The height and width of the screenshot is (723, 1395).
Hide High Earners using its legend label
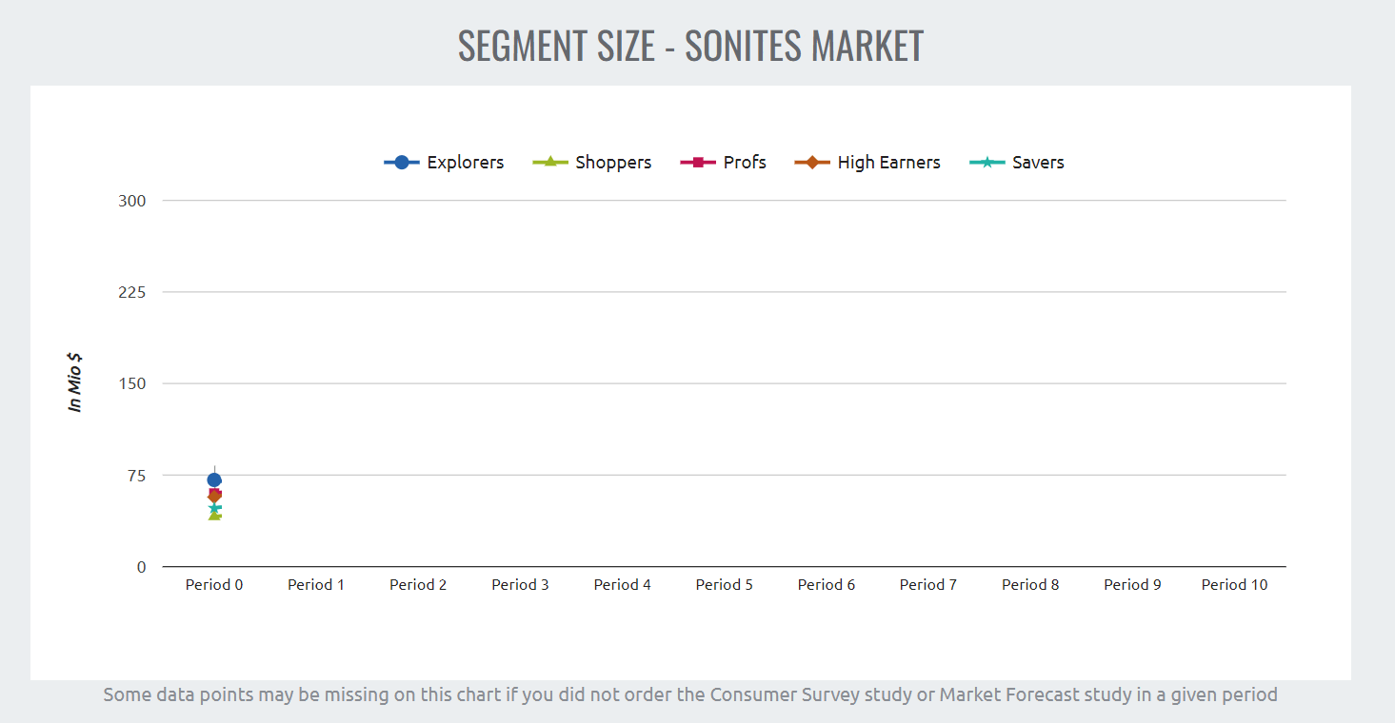(x=888, y=163)
